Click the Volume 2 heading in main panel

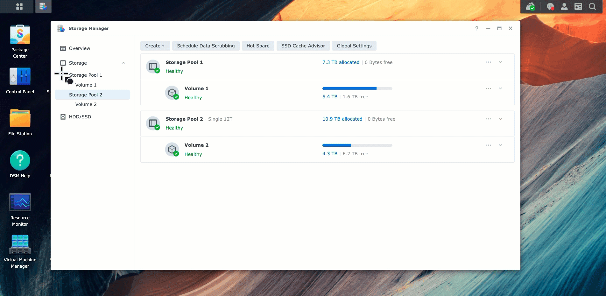[197, 145]
